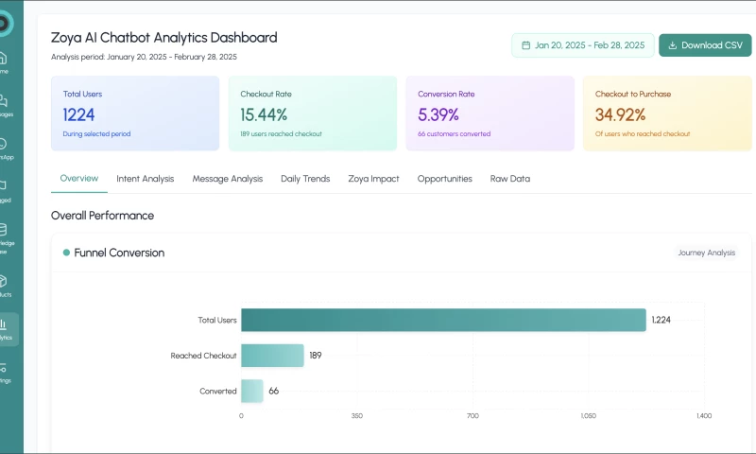The width and height of the screenshot is (756, 454).
Task: Click the "350" x-axis tick label
Action: 357,416
